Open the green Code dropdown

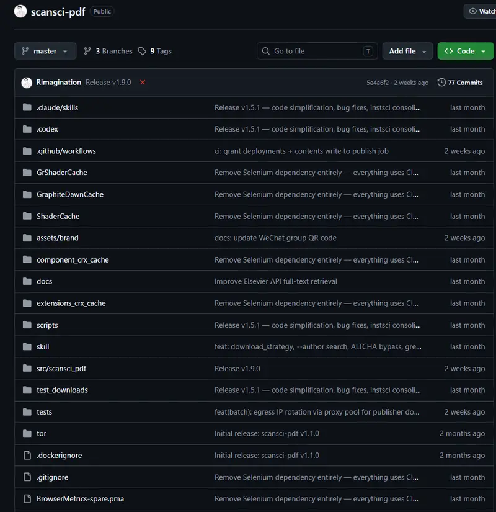click(x=466, y=51)
